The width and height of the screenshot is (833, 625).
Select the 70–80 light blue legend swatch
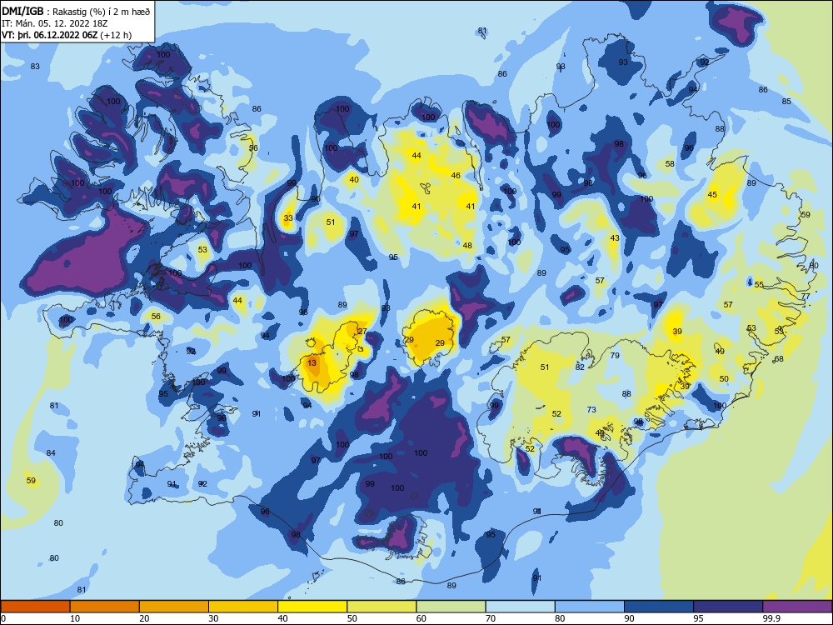click(x=520, y=607)
